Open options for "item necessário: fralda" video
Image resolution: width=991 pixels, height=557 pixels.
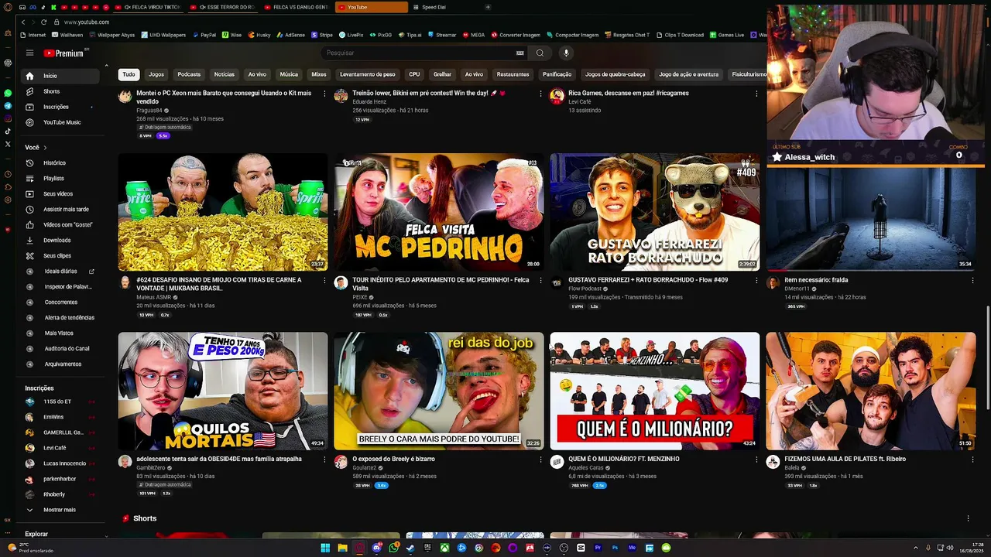pos(972,280)
